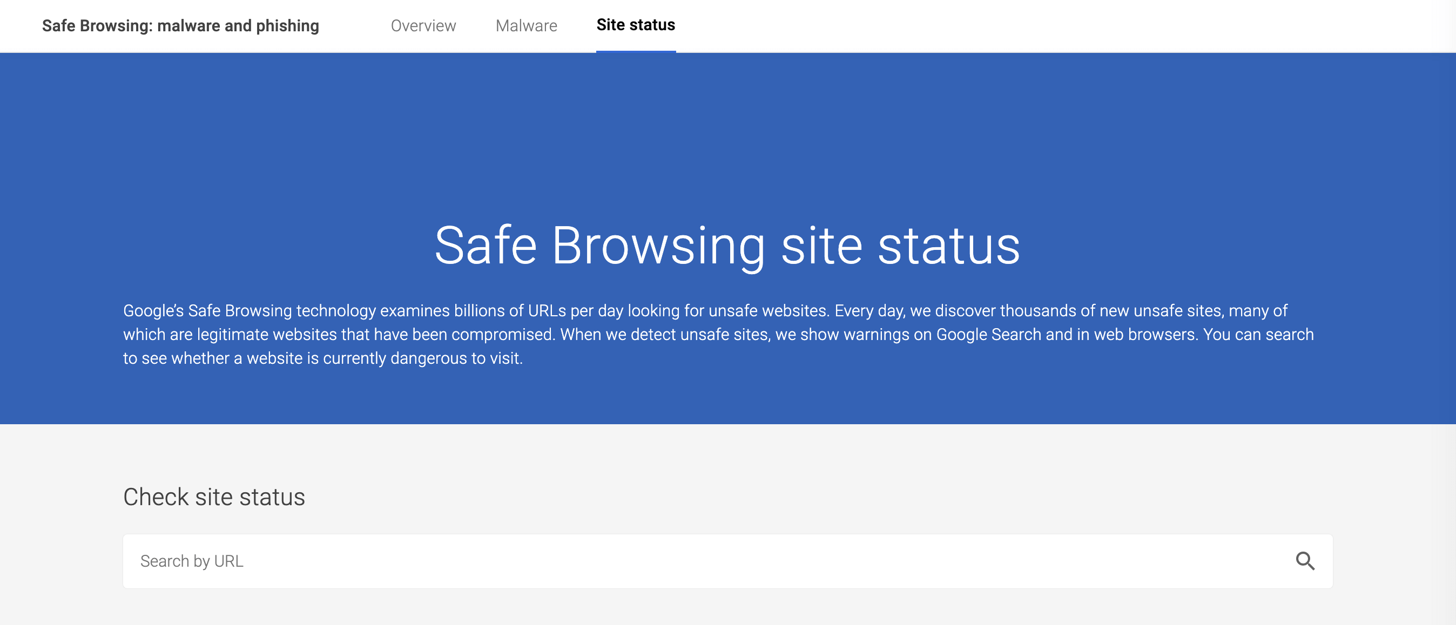Image resolution: width=1456 pixels, height=625 pixels.
Task: Switch to the Malware tab
Action: 526,26
